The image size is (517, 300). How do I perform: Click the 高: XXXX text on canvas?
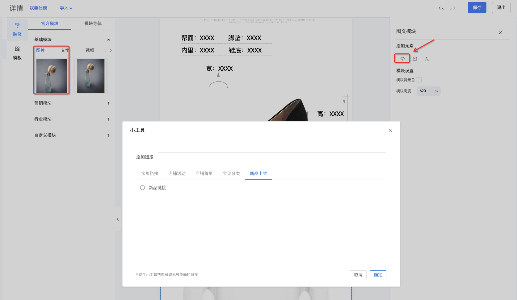330,114
